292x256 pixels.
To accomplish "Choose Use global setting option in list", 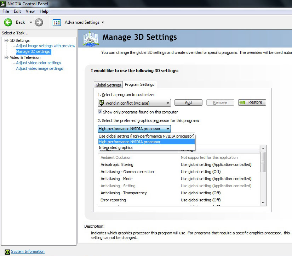I will (x=146, y=136).
